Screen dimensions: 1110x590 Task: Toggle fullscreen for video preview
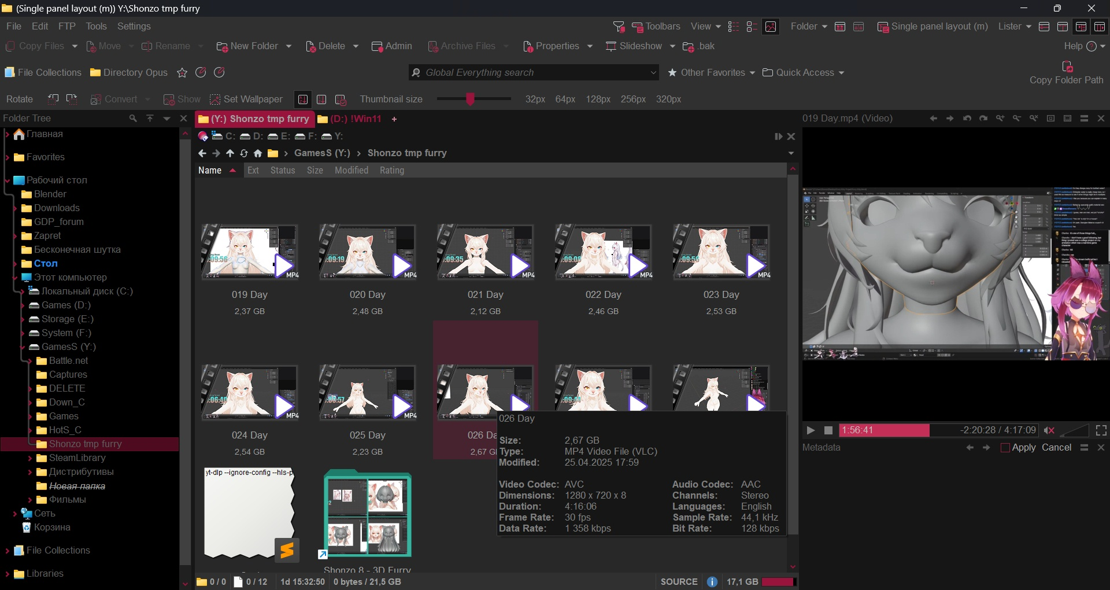1101,430
